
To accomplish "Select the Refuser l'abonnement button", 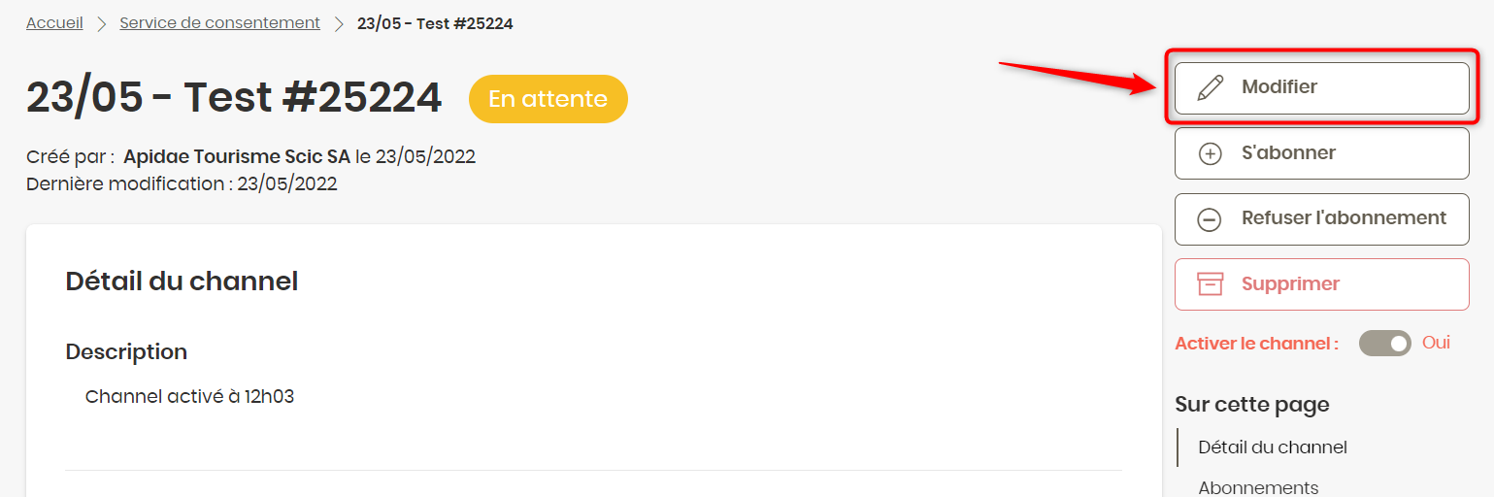I will tap(1322, 219).
